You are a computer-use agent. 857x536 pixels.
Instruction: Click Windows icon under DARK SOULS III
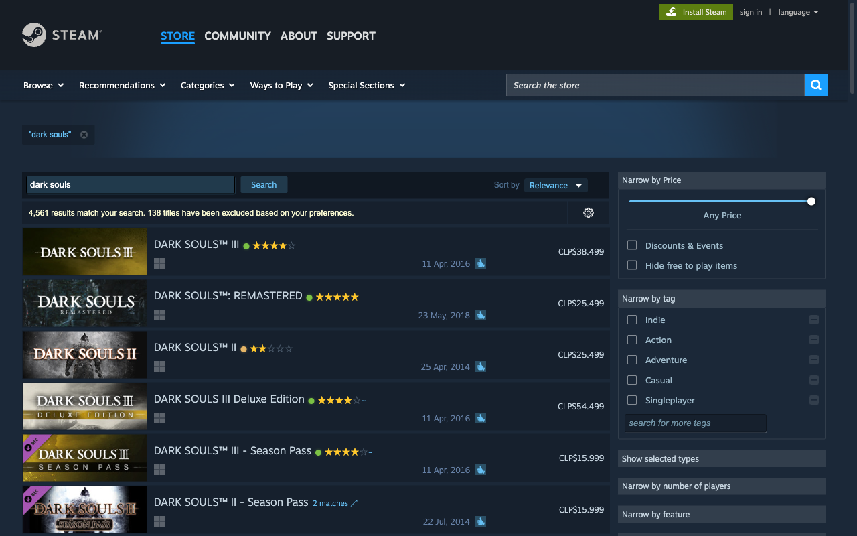pyautogui.click(x=159, y=263)
